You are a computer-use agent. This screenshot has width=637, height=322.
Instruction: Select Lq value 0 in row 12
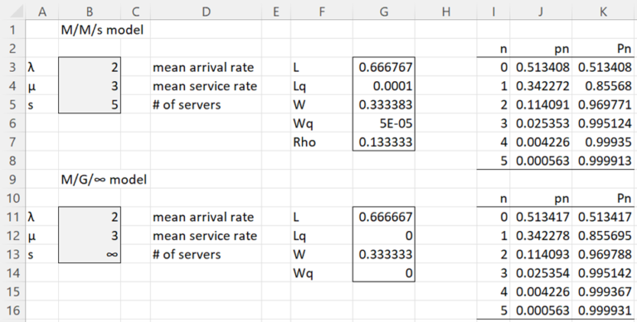click(383, 236)
